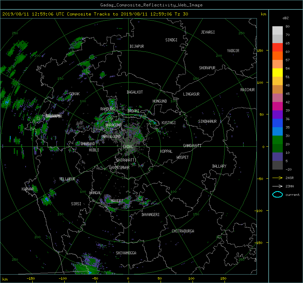Click the KOPPAL city label

(166, 151)
